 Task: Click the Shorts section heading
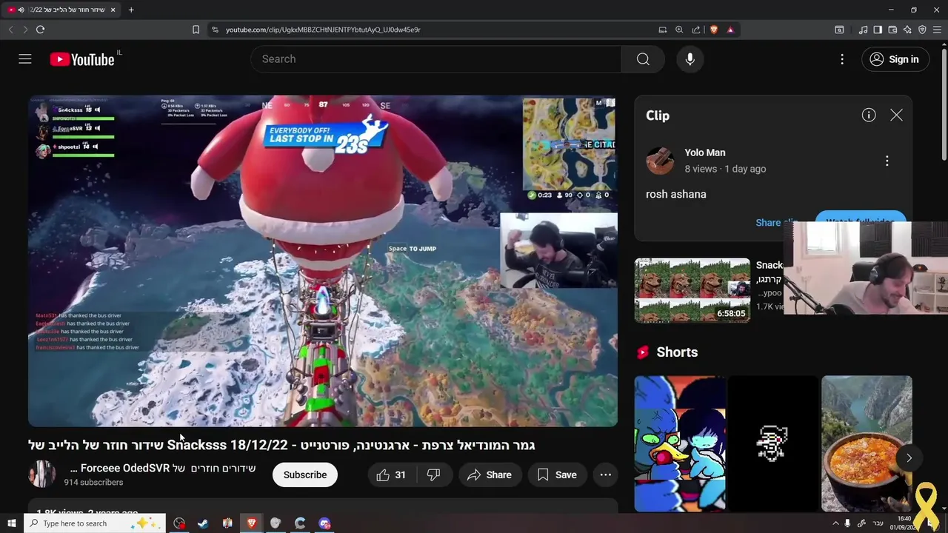677,352
